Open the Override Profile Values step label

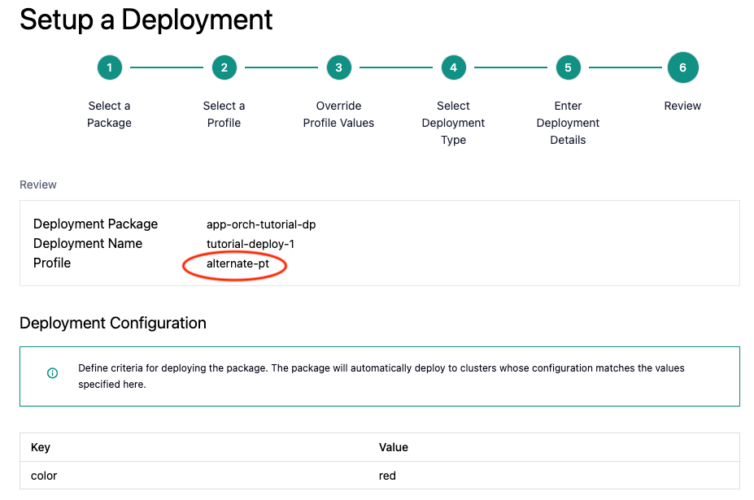point(338,114)
